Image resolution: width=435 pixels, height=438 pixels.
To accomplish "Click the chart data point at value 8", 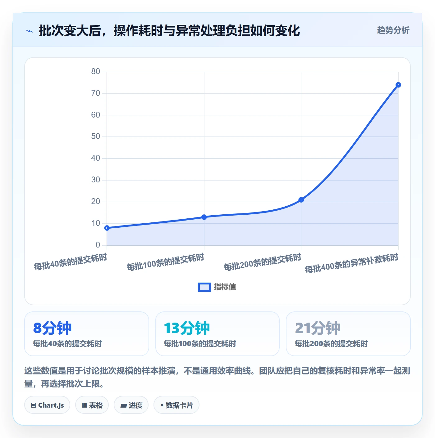I will [107, 228].
